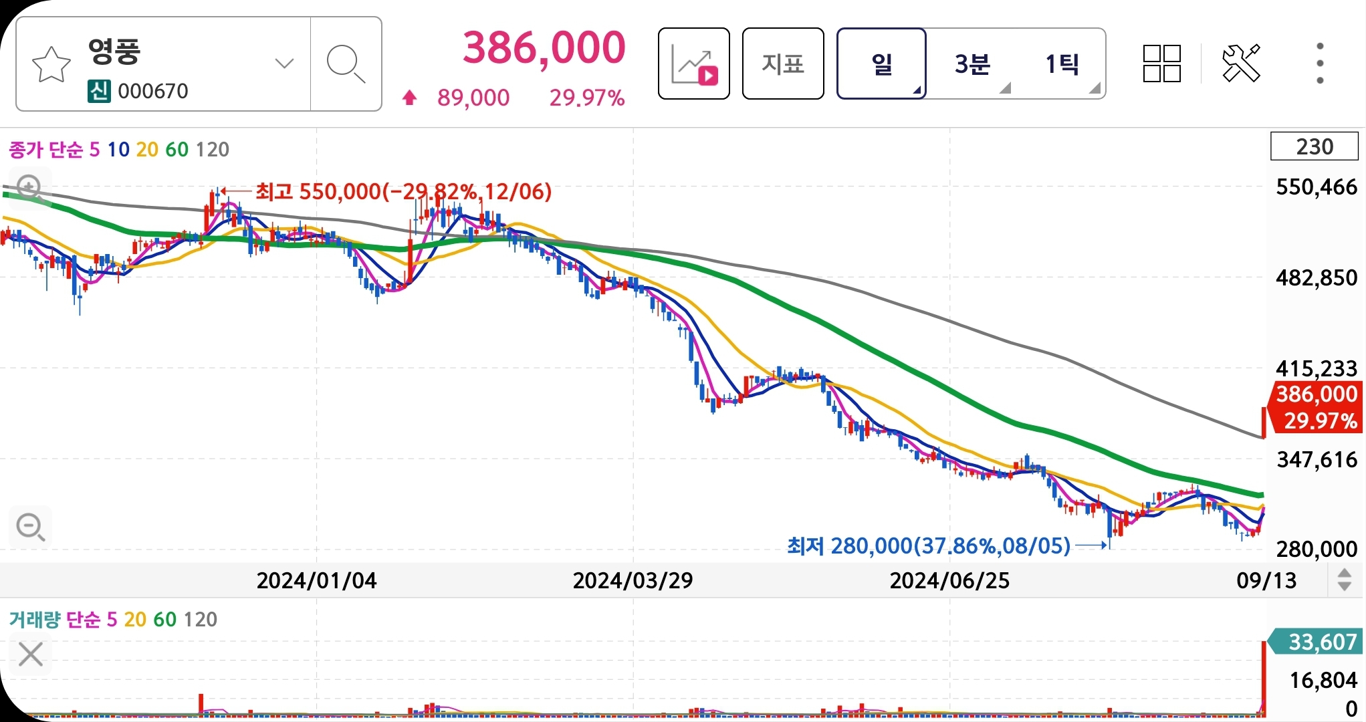Image resolution: width=1366 pixels, height=722 pixels.
Task: Click the 2024/06/25 date label
Action: coord(949,580)
